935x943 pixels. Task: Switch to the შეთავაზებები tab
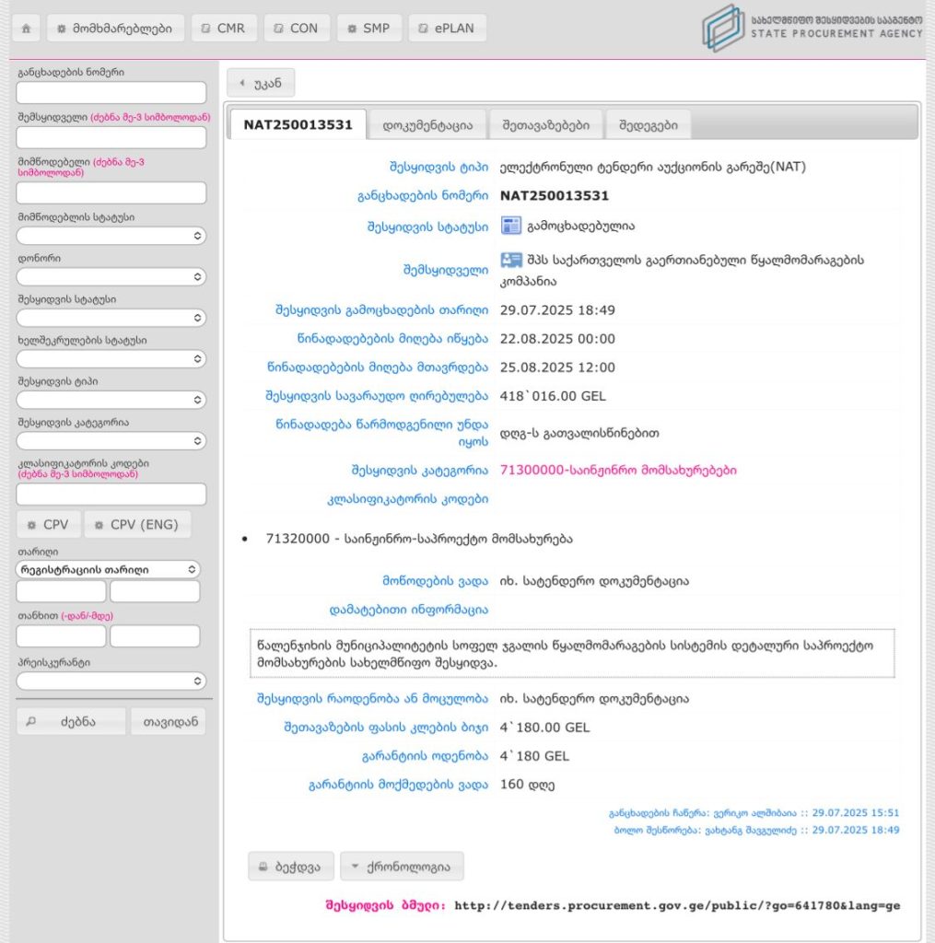(546, 125)
